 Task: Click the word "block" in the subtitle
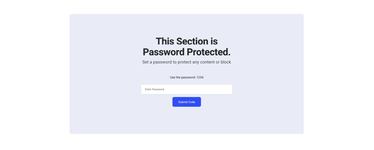[x=225, y=62]
